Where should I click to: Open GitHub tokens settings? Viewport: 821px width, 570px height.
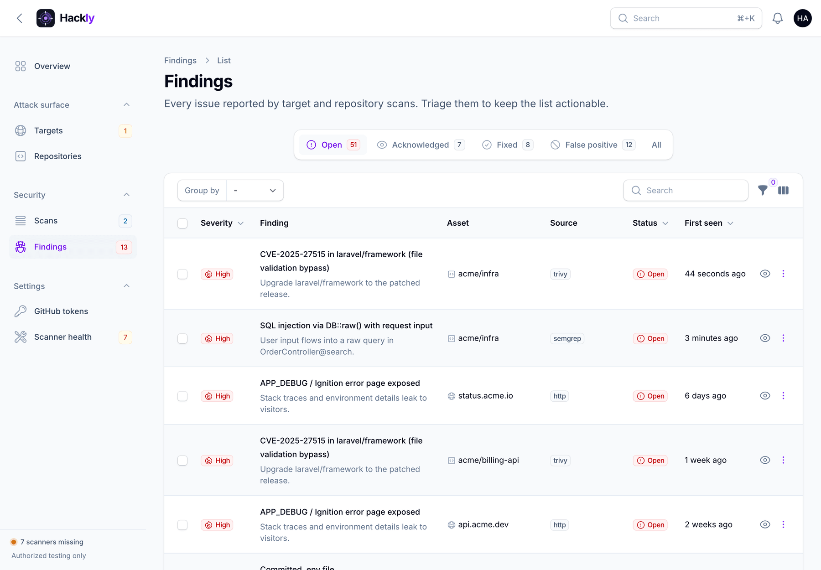pos(73,311)
